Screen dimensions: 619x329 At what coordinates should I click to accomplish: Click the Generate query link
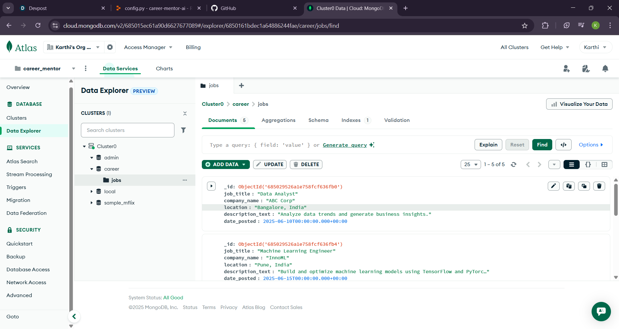click(345, 145)
